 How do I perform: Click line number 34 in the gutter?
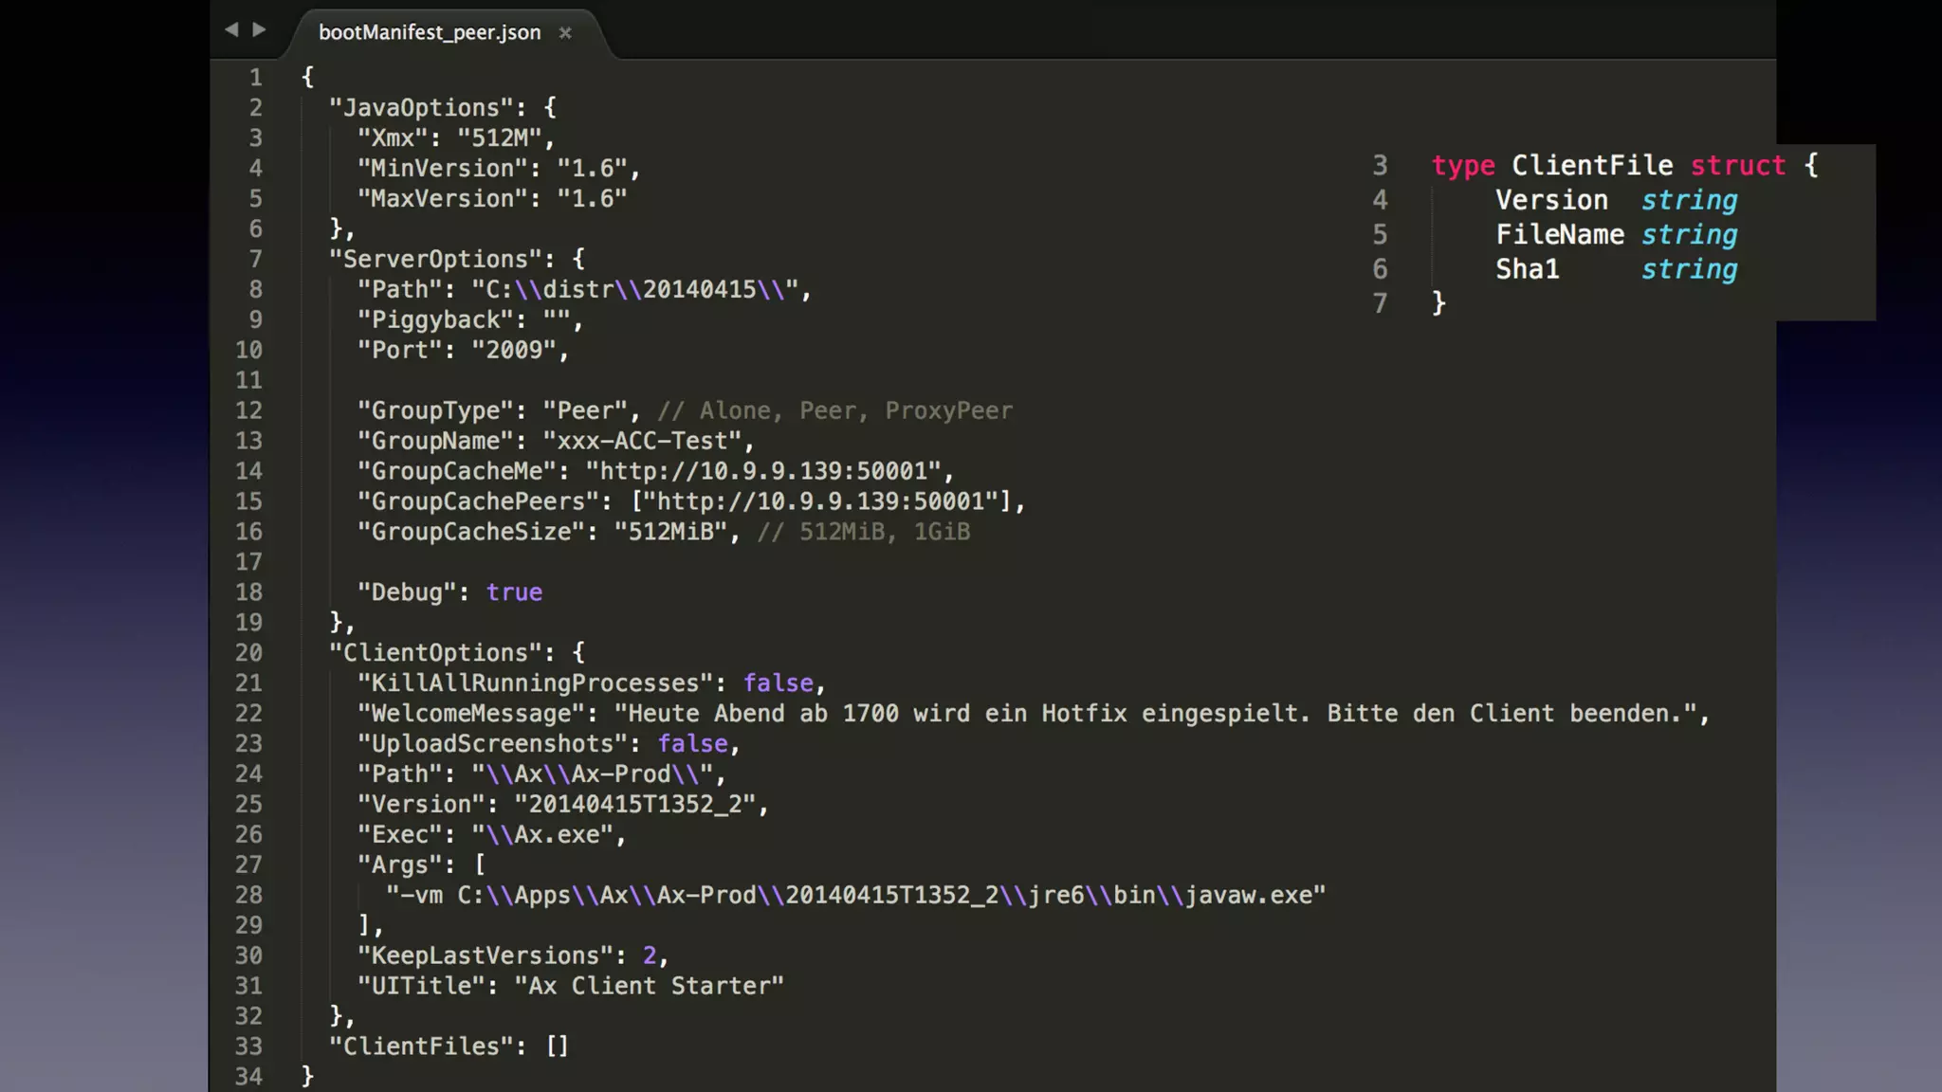(248, 1077)
